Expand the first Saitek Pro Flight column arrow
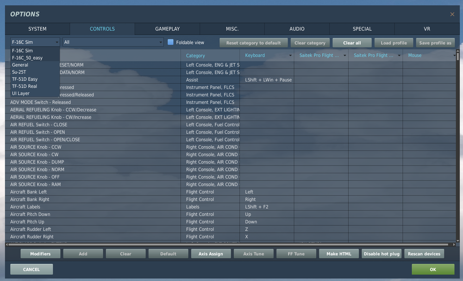 coord(344,55)
